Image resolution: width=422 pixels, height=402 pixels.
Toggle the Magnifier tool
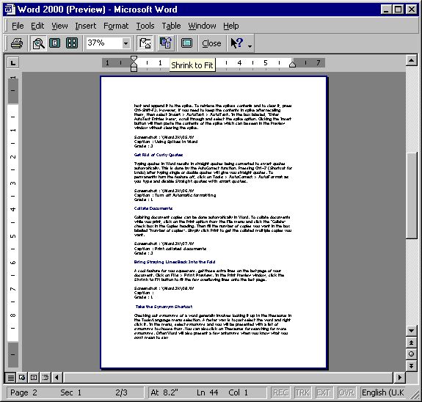pos(38,43)
